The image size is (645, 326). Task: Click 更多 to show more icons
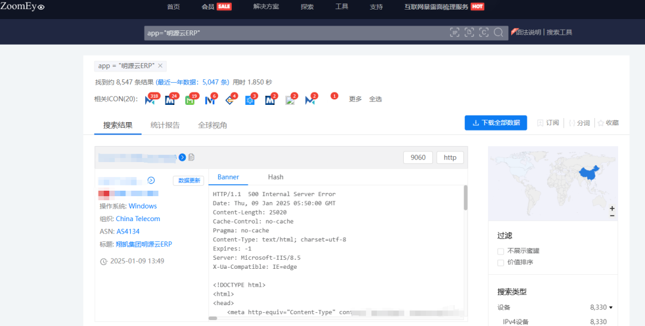(355, 100)
